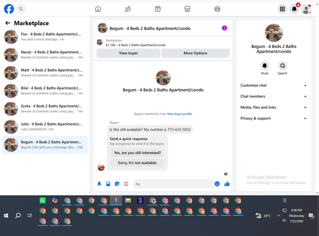Open View buyer profile link

coord(179,114)
